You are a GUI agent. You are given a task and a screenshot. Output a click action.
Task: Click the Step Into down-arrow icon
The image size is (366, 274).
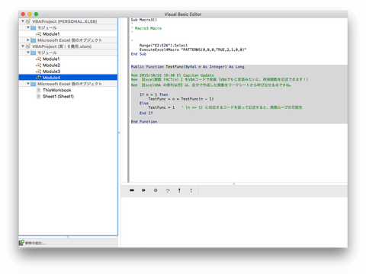coord(179,190)
